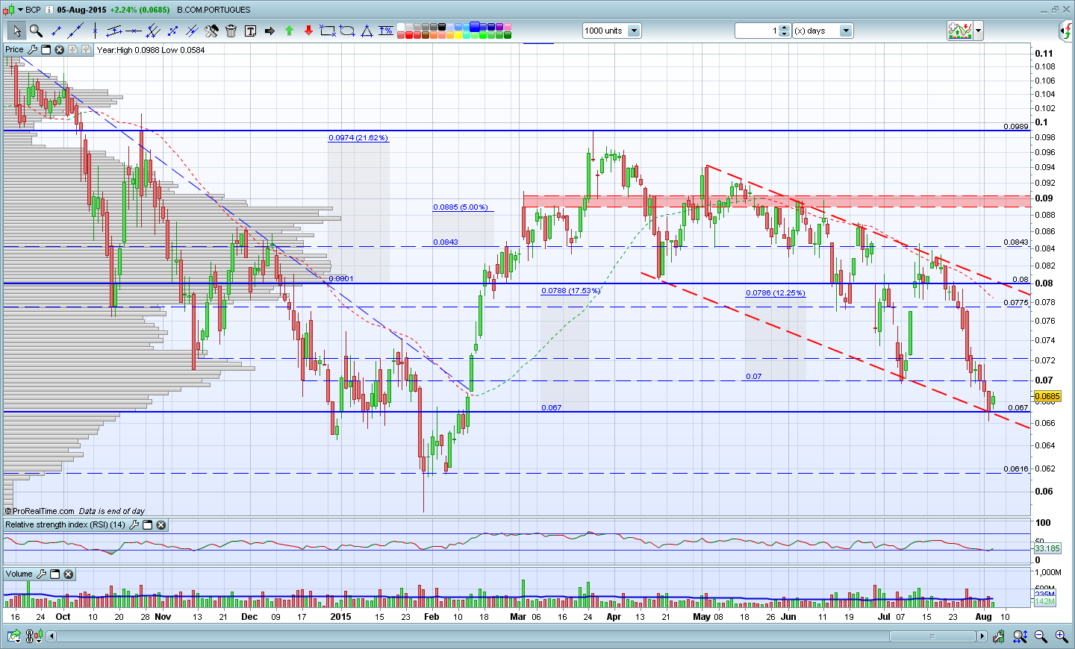1075x649 pixels.
Task: Select the Andrews pitchfork drawing tool
Action: coord(153,31)
